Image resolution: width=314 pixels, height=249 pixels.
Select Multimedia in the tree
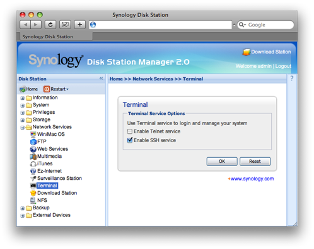coord(49,156)
